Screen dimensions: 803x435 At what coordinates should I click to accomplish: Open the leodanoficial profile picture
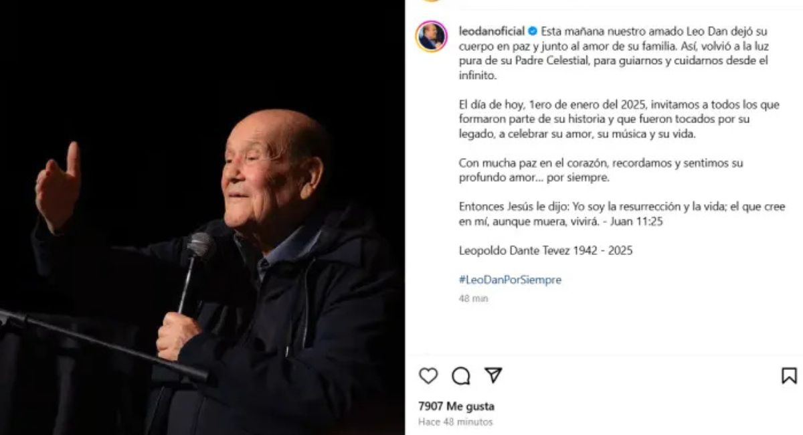(x=431, y=36)
